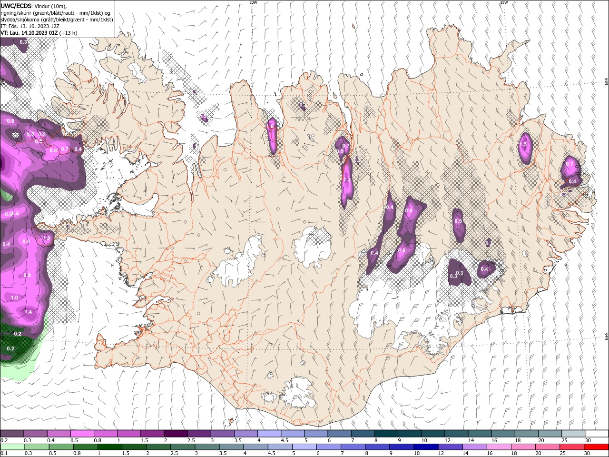Click the lower scale label '0.1'
The image size is (609, 457).
4,454
